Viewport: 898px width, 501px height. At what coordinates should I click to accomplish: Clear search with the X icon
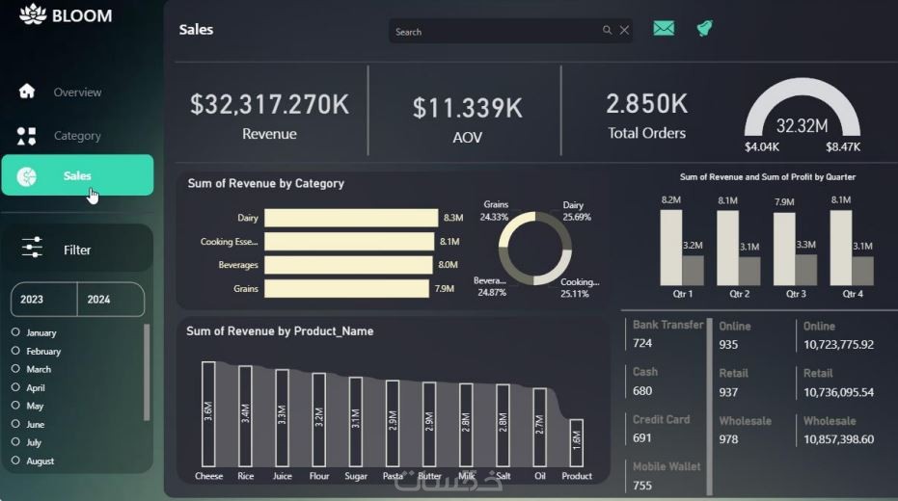pyautogui.click(x=624, y=30)
